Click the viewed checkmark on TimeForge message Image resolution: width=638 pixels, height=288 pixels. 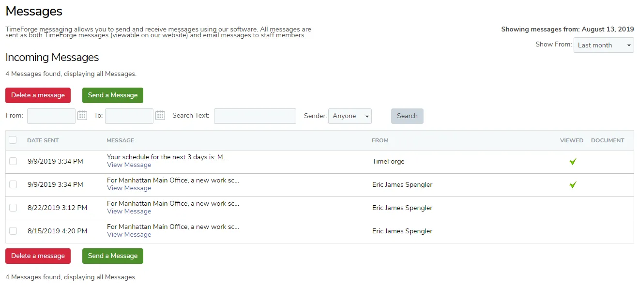[573, 162]
